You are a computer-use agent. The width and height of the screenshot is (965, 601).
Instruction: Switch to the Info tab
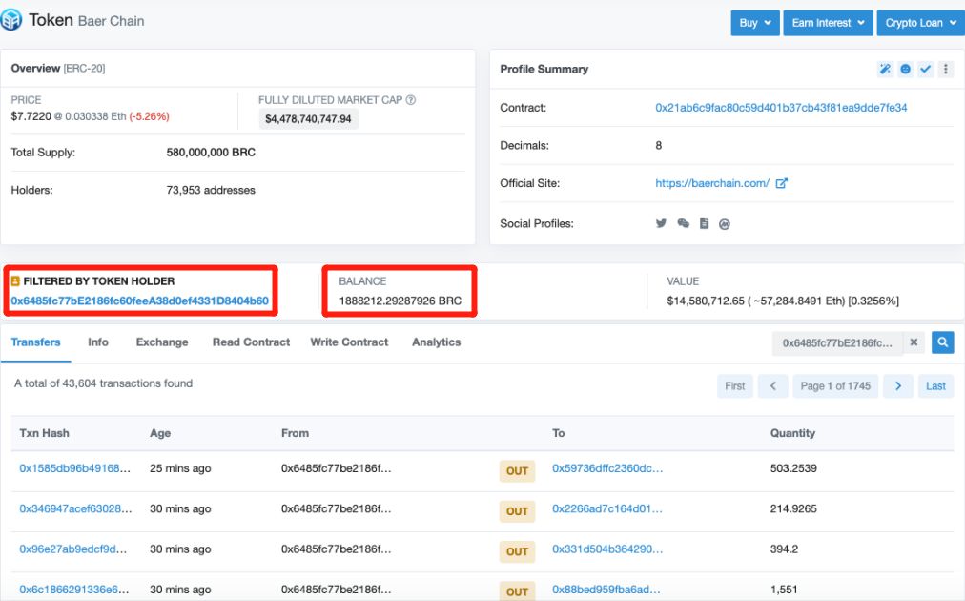coord(98,342)
